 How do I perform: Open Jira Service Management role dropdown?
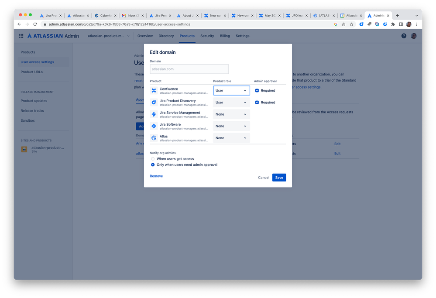(231, 114)
